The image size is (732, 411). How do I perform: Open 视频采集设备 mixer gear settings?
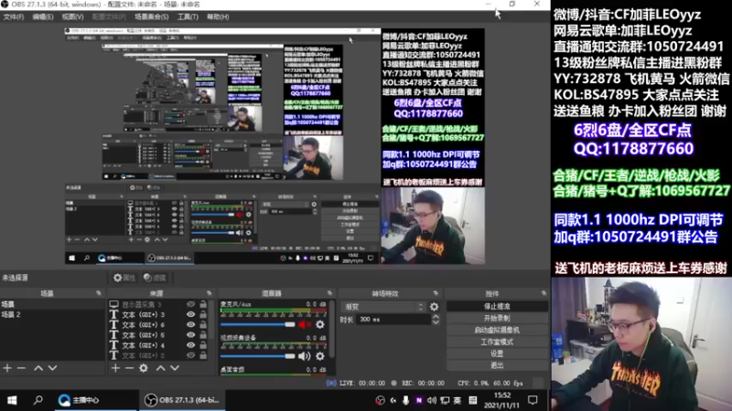tap(319, 356)
